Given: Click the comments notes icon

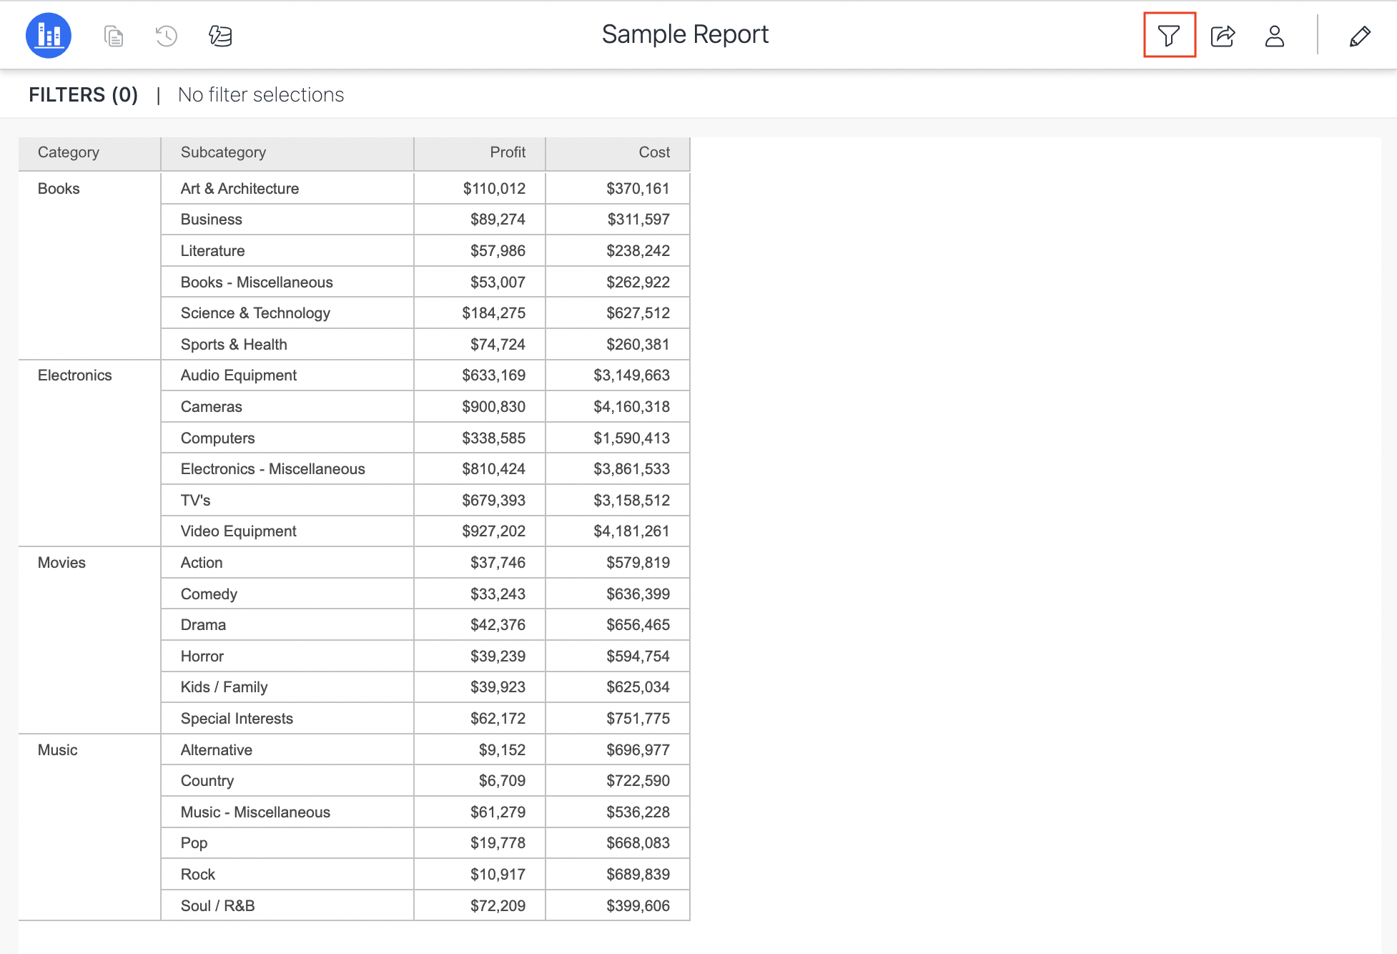Looking at the screenshot, I should [x=220, y=35].
